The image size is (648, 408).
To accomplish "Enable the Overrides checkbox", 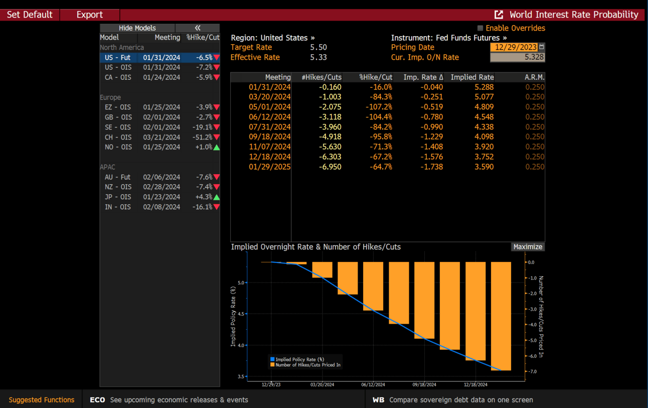I will pyautogui.click(x=480, y=28).
